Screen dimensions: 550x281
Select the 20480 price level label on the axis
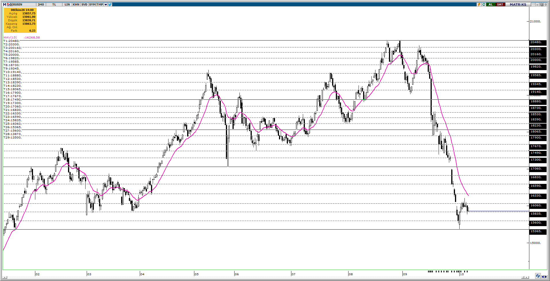pyautogui.click(x=538, y=42)
